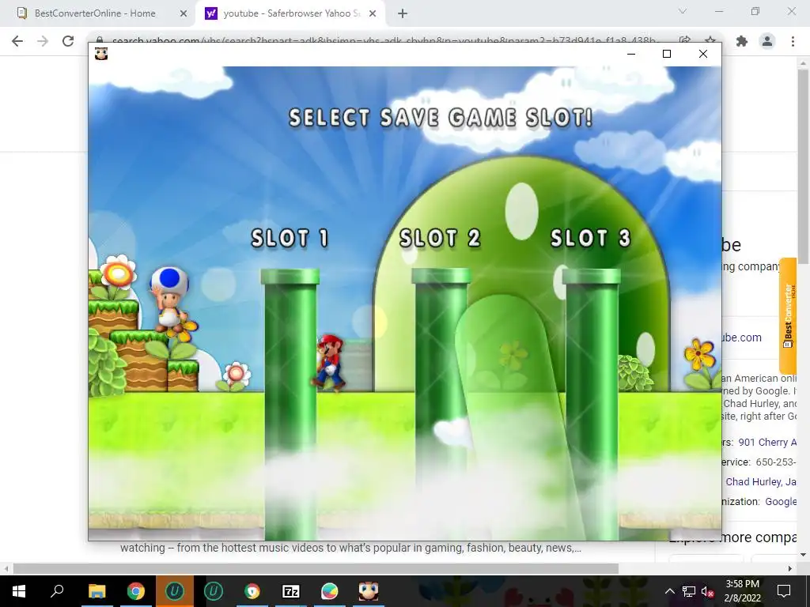Minimize the Mario game window
The image size is (810, 607).
[x=630, y=54]
